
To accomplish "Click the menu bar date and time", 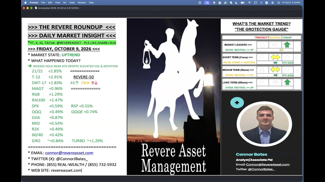I will click(x=291, y=3).
